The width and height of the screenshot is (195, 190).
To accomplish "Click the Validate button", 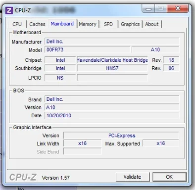I will [133, 177].
